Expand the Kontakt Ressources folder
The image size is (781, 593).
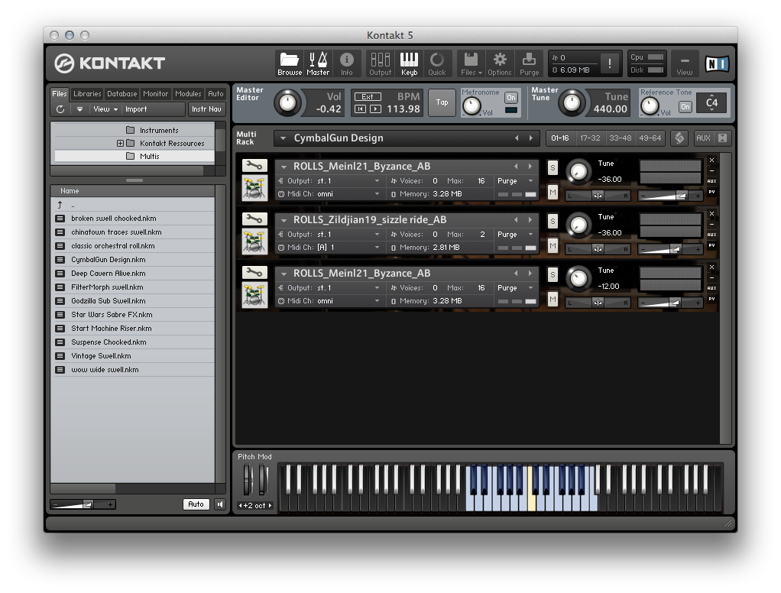tap(120, 144)
